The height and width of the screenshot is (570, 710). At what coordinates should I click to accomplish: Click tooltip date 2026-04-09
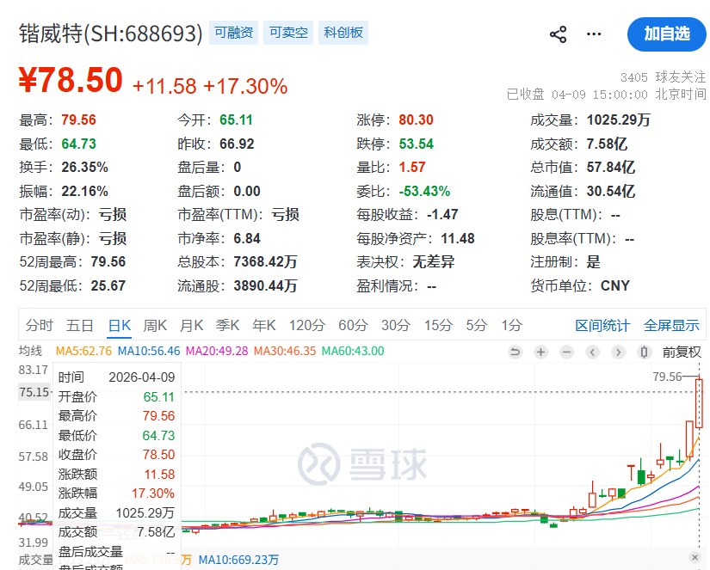tap(142, 377)
